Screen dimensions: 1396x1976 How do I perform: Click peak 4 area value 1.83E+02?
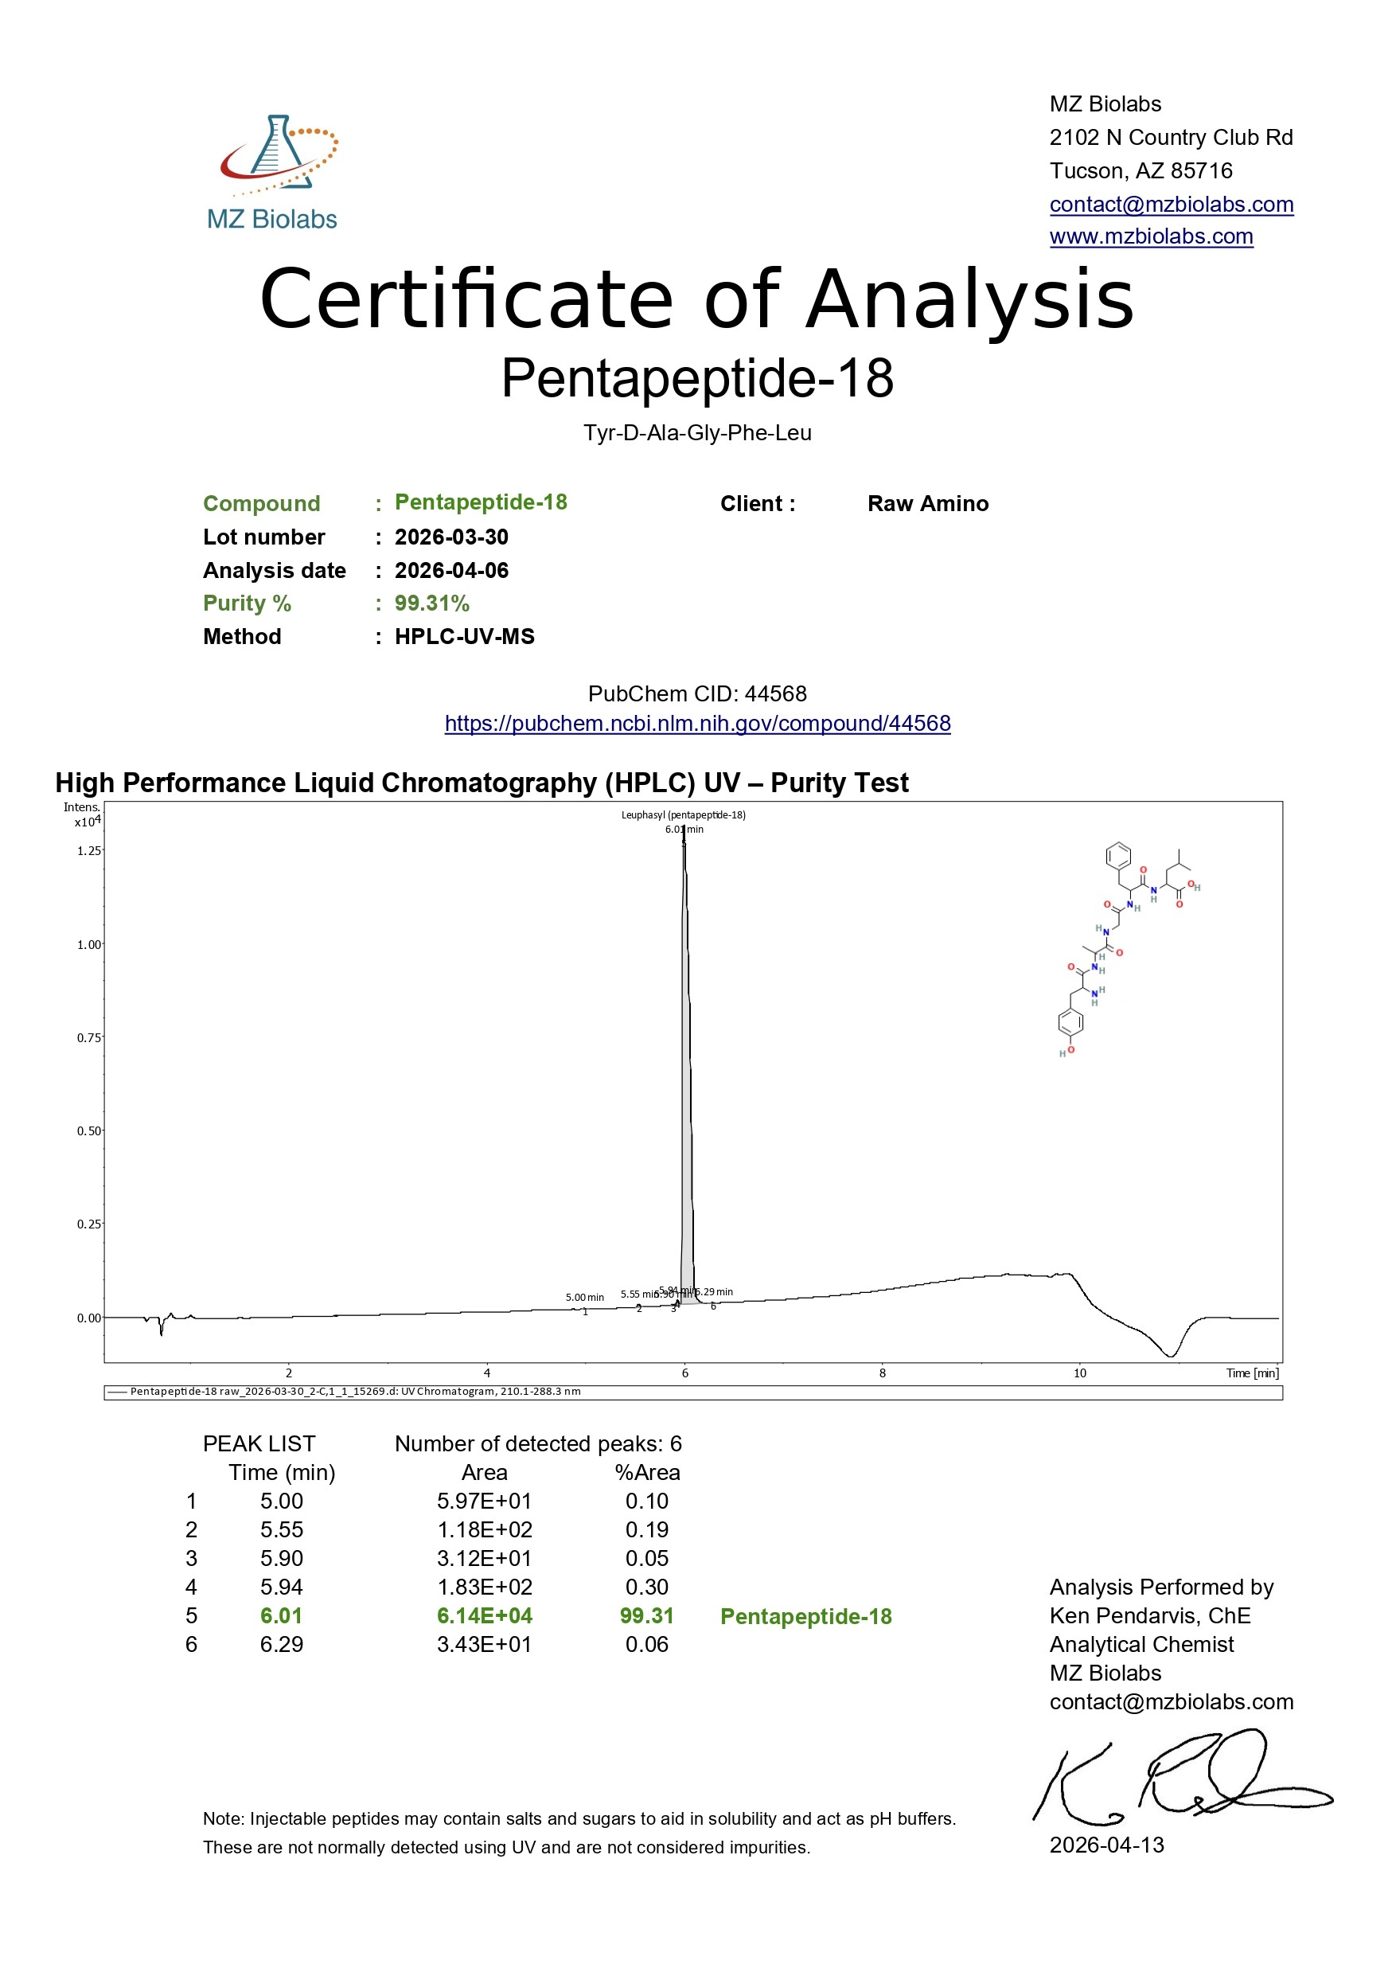484,1587
